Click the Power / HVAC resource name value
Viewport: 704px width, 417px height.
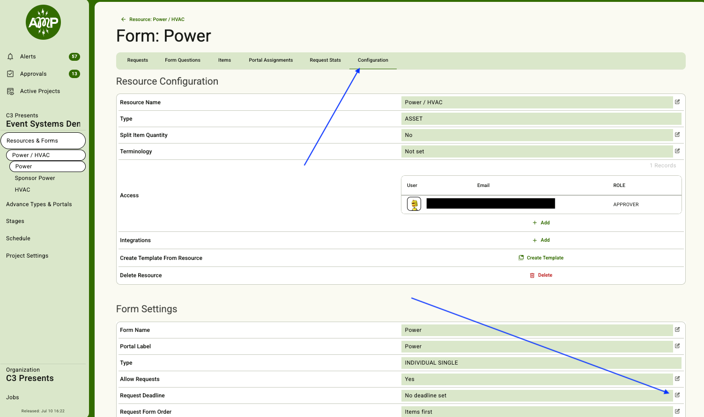pos(537,102)
